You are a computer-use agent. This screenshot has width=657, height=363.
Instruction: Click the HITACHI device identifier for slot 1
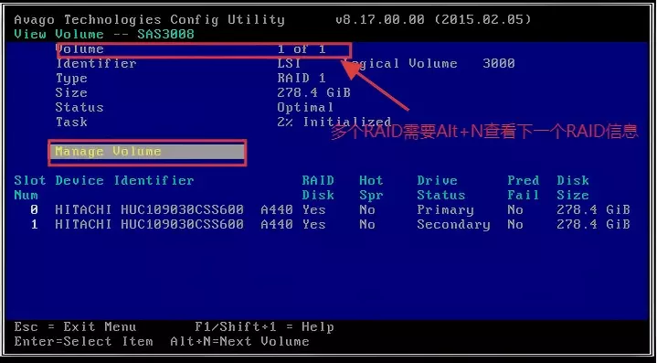coord(149,224)
